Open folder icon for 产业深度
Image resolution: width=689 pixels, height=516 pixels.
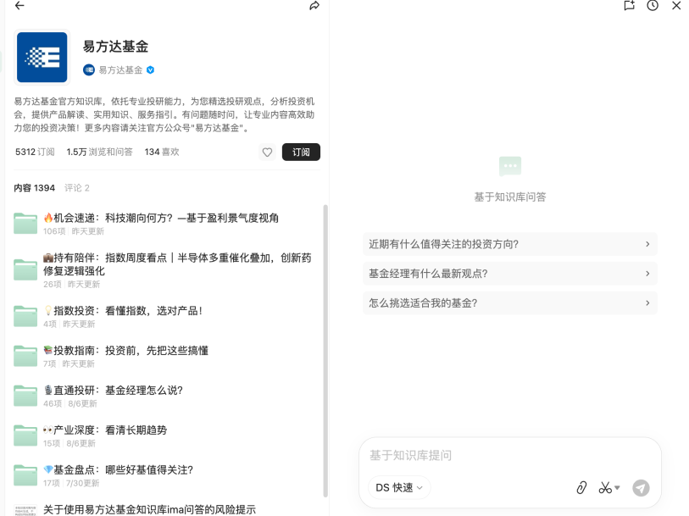click(25, 436)
